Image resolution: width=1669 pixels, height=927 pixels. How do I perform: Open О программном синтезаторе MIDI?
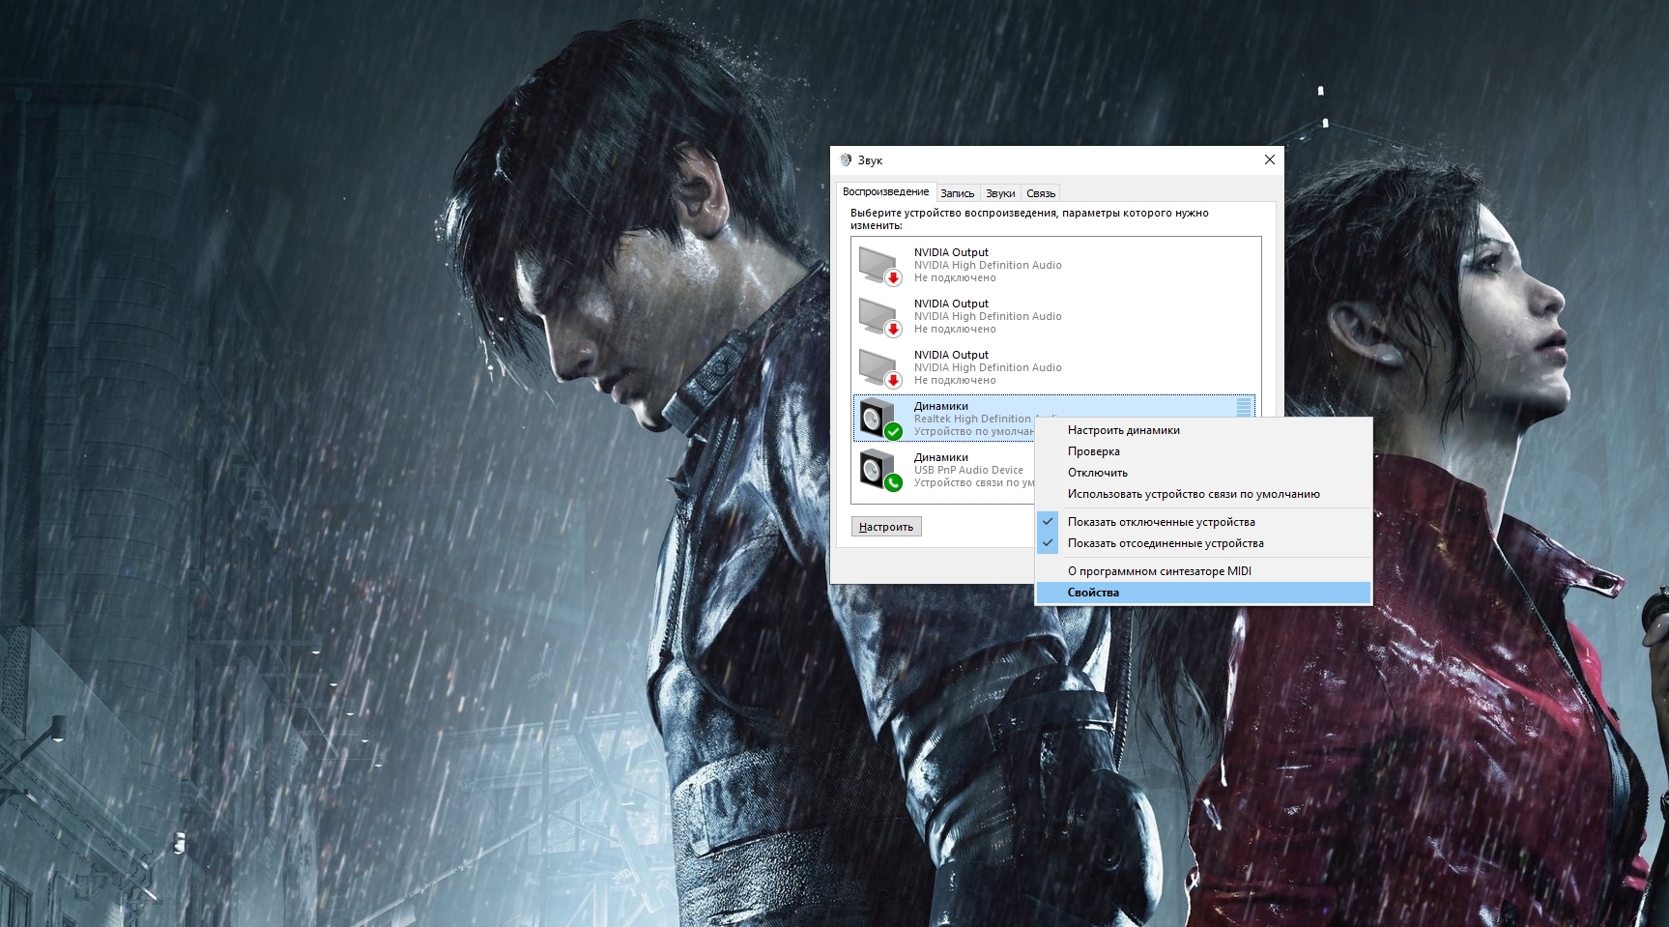coord(1203,571)
